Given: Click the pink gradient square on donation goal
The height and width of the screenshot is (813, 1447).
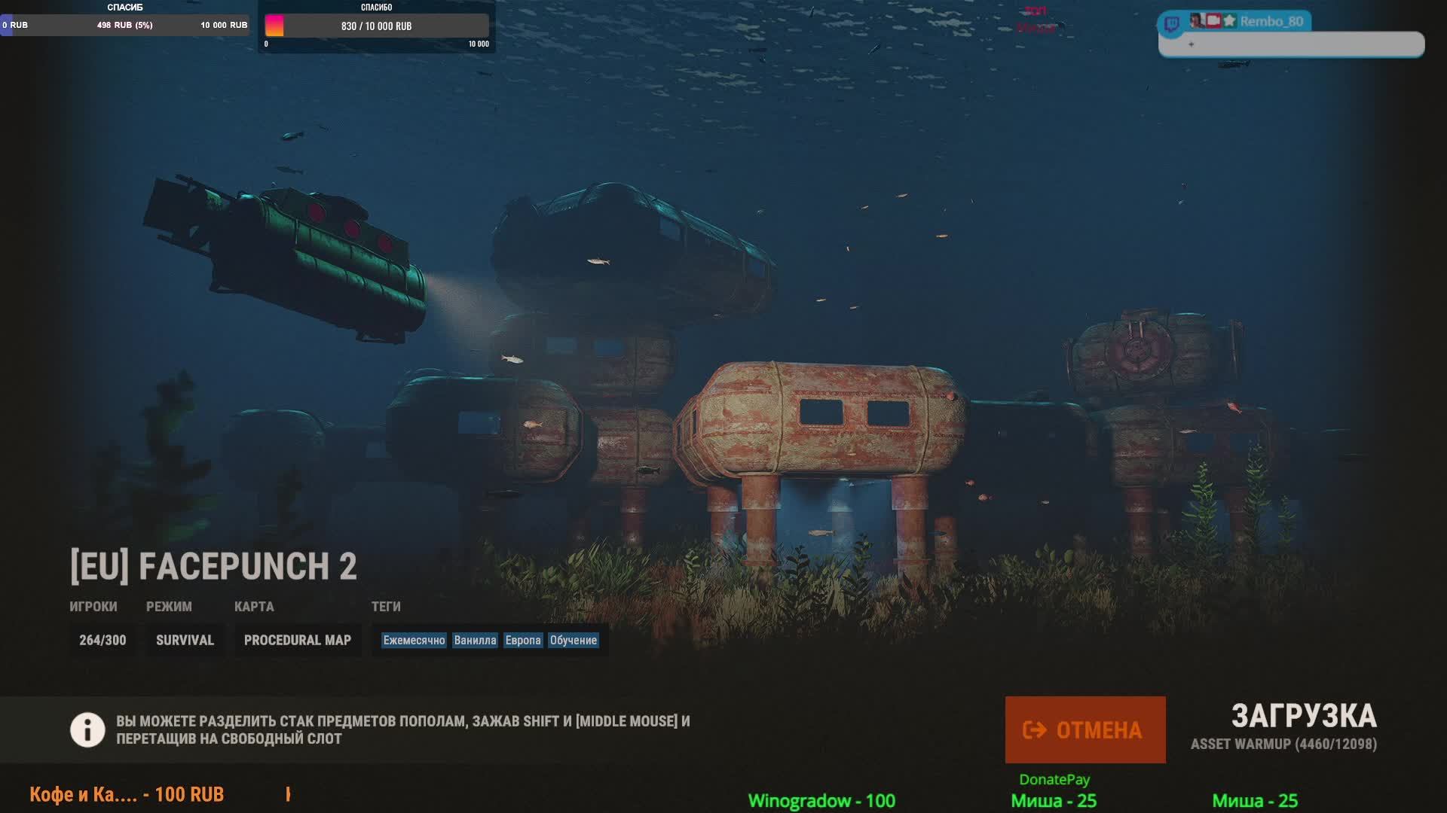Looking at the screenshot, I should (x=274, y=26).
